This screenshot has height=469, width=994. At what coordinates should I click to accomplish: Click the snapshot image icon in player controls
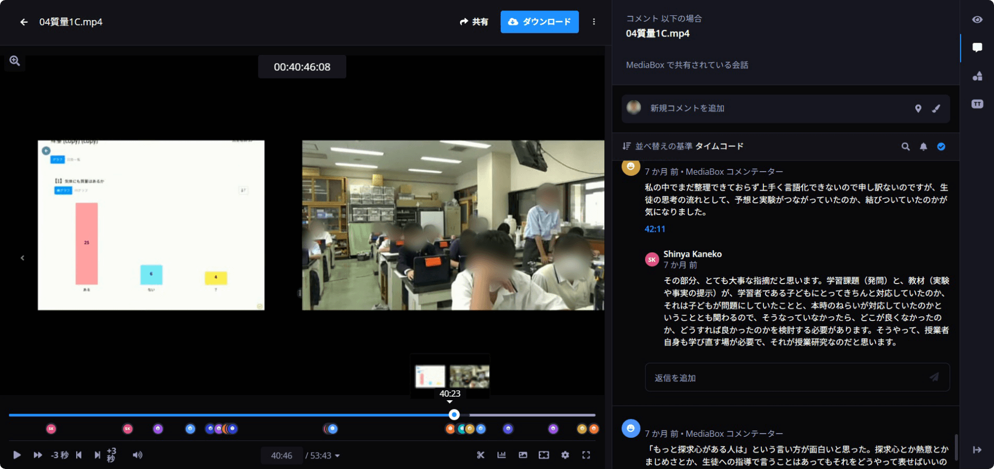(522, 455)
